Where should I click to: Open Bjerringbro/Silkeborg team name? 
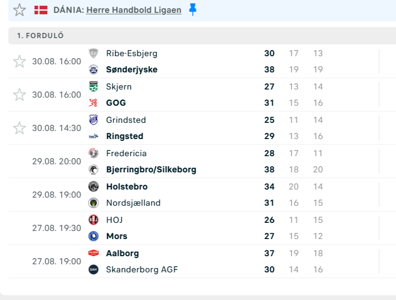(151, 170)
